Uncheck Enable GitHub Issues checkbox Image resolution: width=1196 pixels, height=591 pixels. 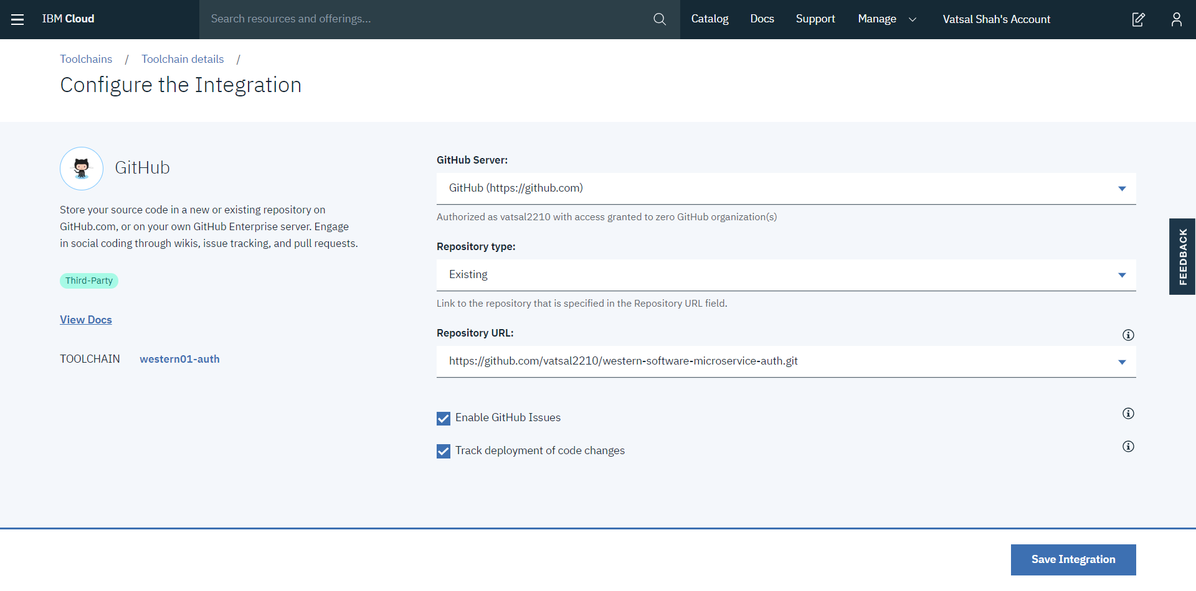click(444, 419)
